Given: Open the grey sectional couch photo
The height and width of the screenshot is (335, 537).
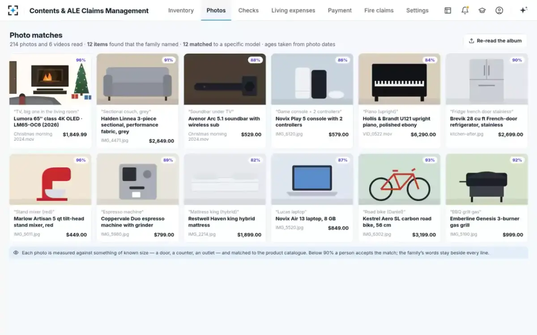Looking at the screenshot, I should click(x=138, y=80).
